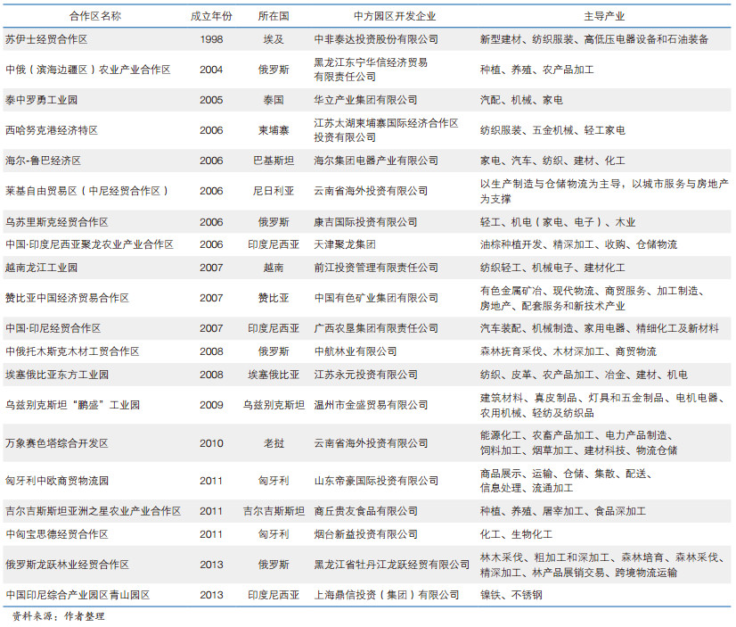
Task: Click the 泰国 country cell
Action: pyautogui.click(x=274, y=100)
